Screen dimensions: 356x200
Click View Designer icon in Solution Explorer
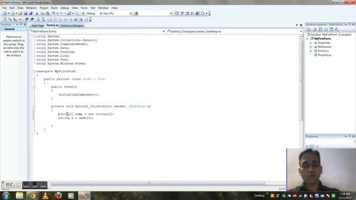coord(332,29)
